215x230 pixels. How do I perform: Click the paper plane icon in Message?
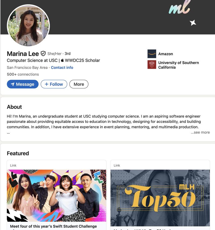click(13, 84)
